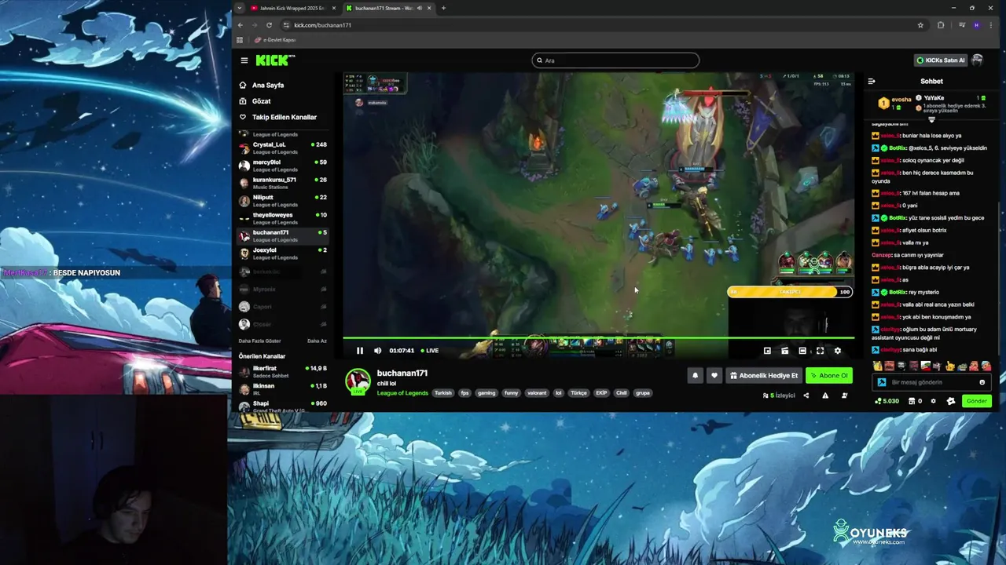Click Daha Fazla Göster in the sidebar

tap(260, 341)
